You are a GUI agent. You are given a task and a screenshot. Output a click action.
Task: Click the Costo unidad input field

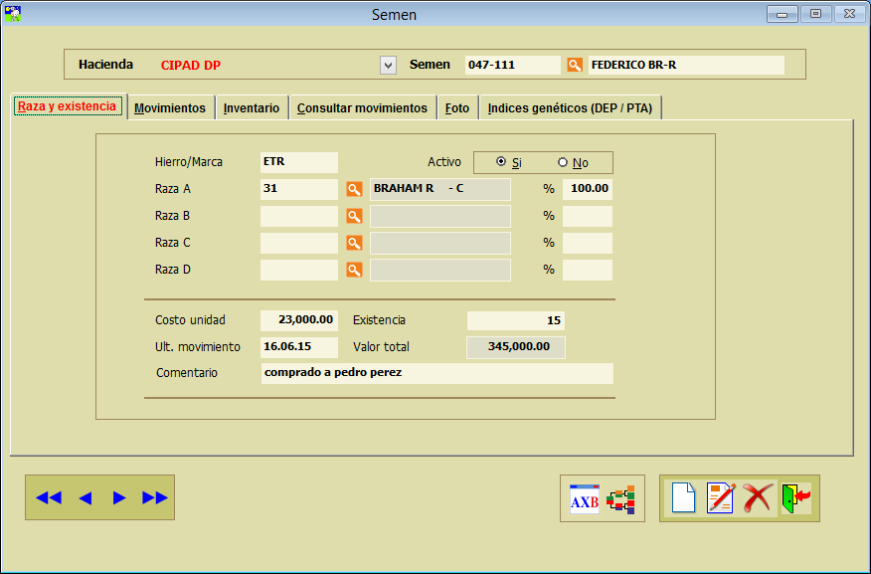[x=298, y=320]
